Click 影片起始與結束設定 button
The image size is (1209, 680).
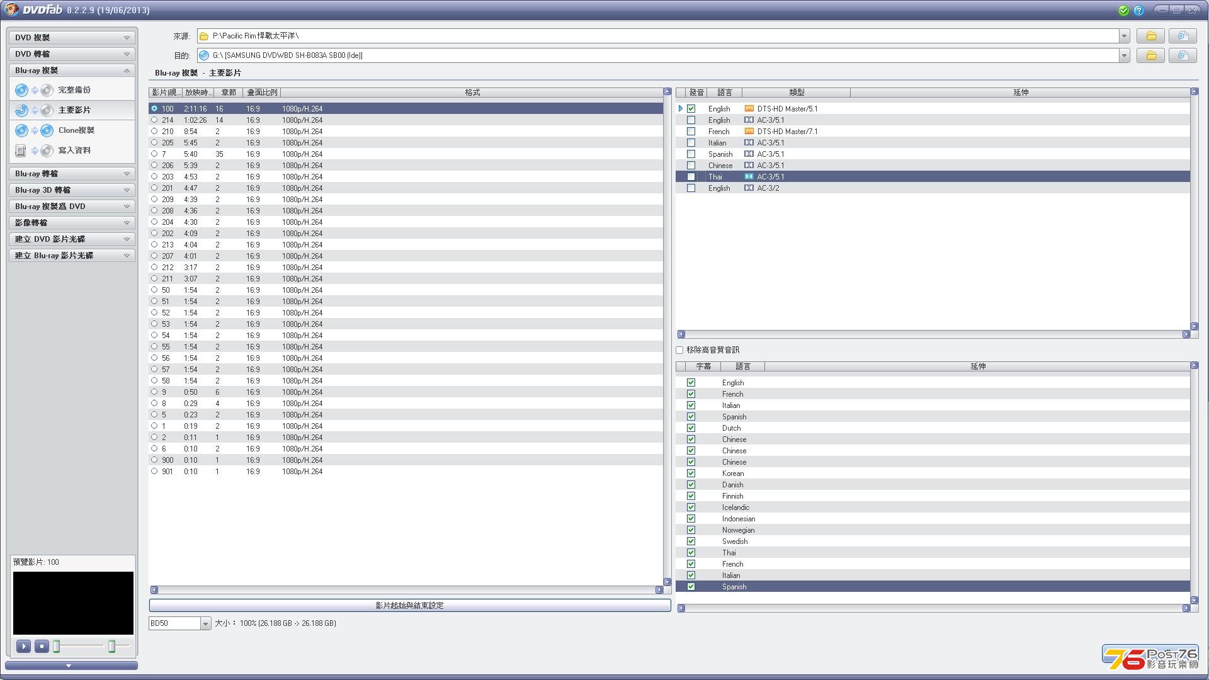410,605
